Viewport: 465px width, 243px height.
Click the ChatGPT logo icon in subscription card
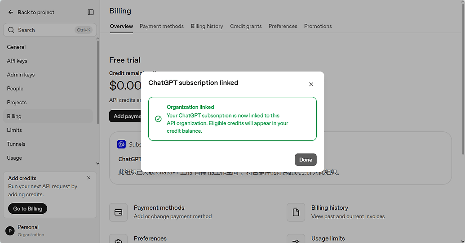[x=121, y=144]
